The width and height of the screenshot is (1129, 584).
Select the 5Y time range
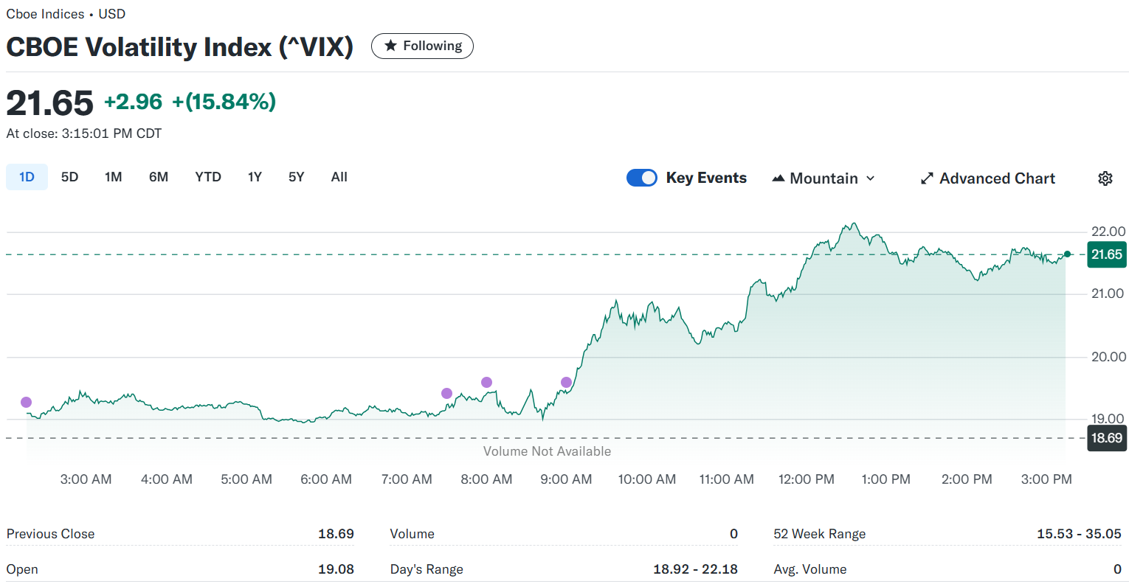click(296, 177)
